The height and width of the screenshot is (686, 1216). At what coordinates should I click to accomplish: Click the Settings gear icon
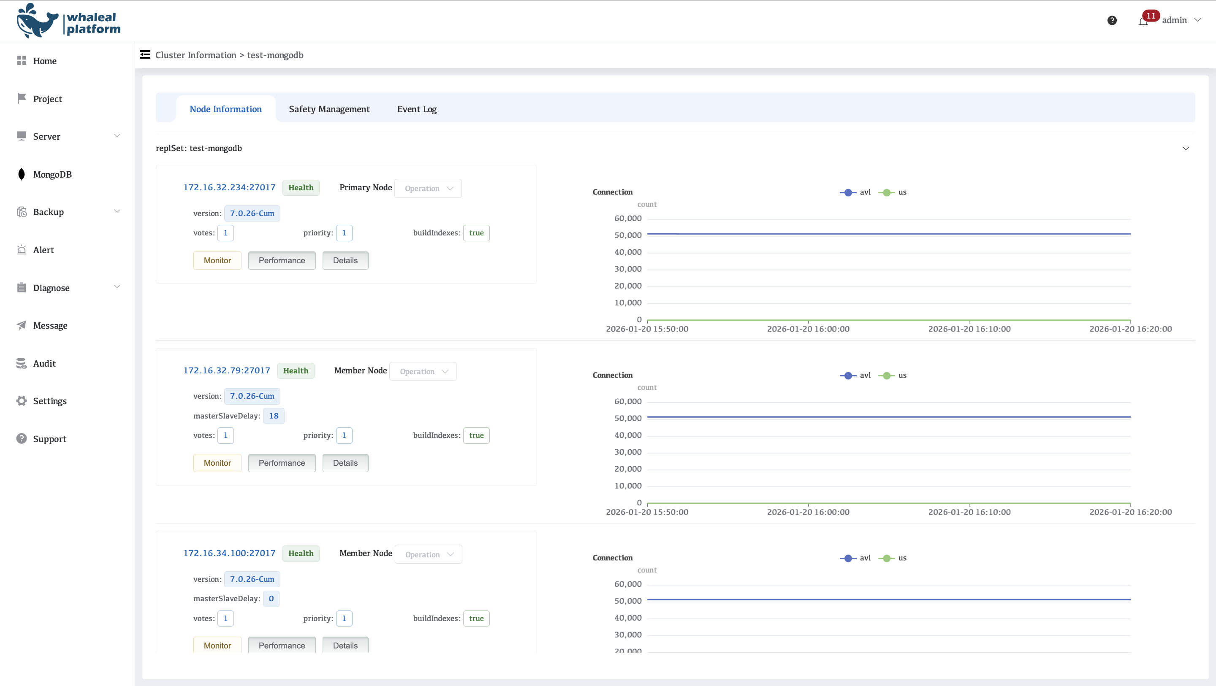click(x=21, y=400)
